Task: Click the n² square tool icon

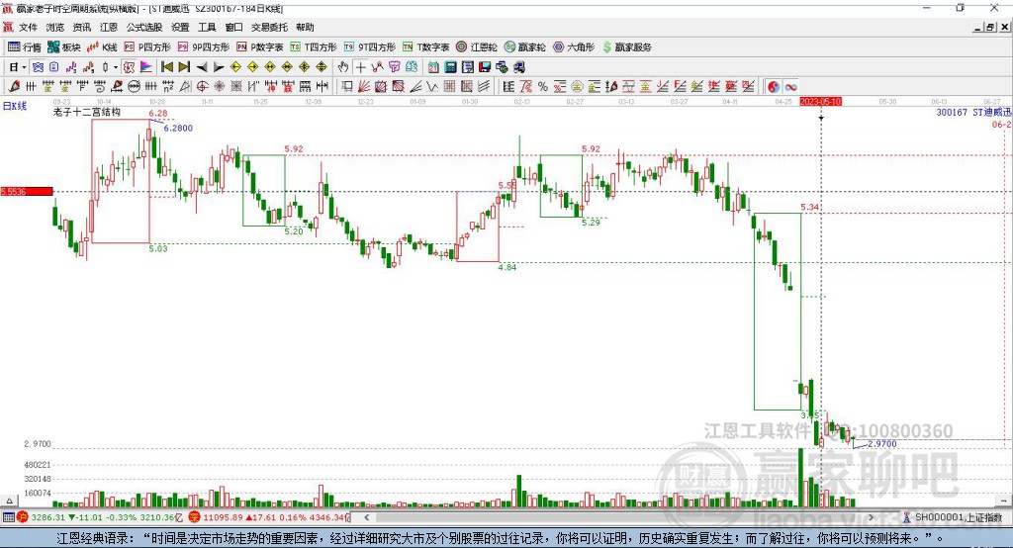Action: click(x=168, y=87)
